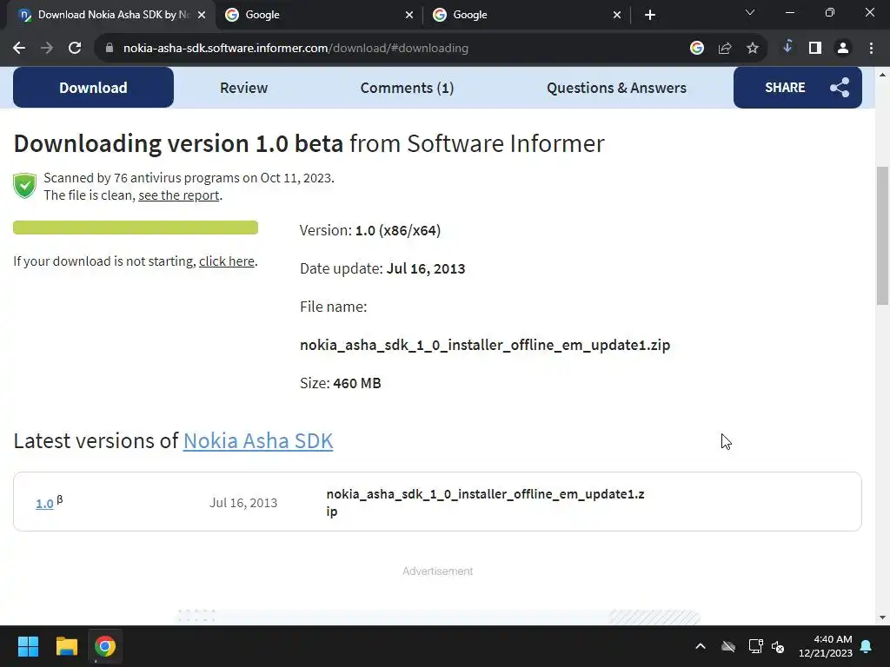Open the version 1.0 link
This screenshot has width=890, height=667.
pyautogui.click(x=44, y=503)
